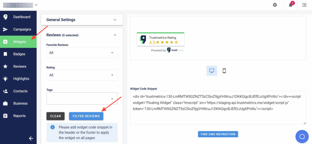The width and height of the screenshot is (312, 144).
Task: Open the Favorite Reviews dropdown
Action: pos(82,53)
